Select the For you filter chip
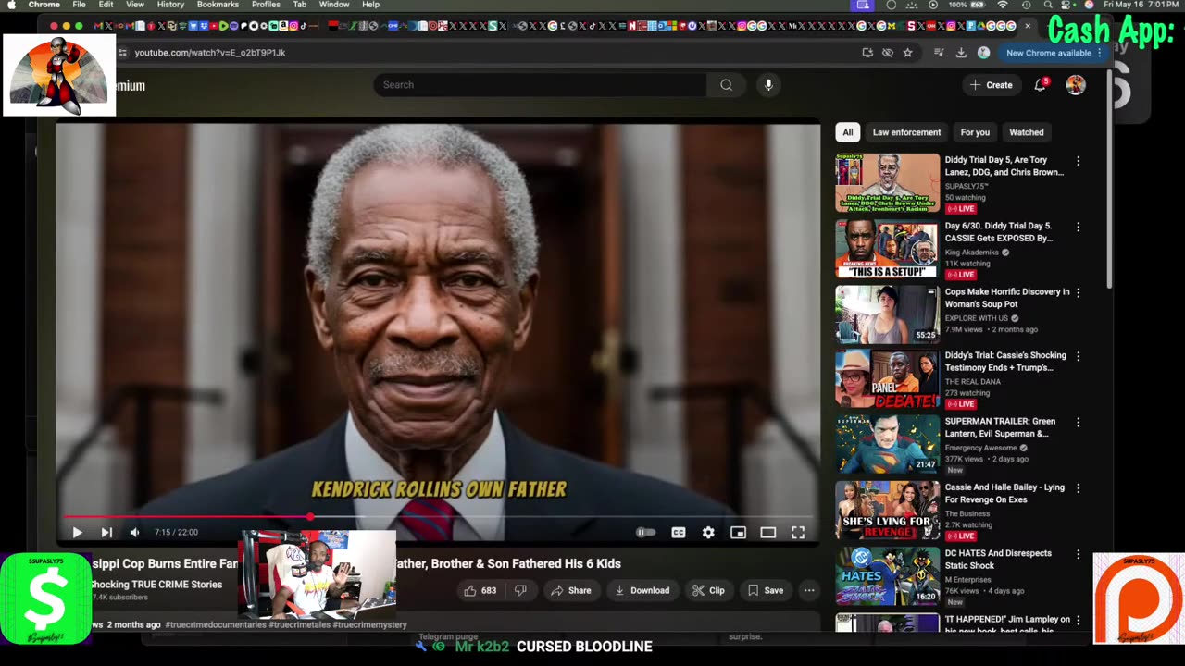The height and width of the screenshot is (666, 1185). click(975, 132)
